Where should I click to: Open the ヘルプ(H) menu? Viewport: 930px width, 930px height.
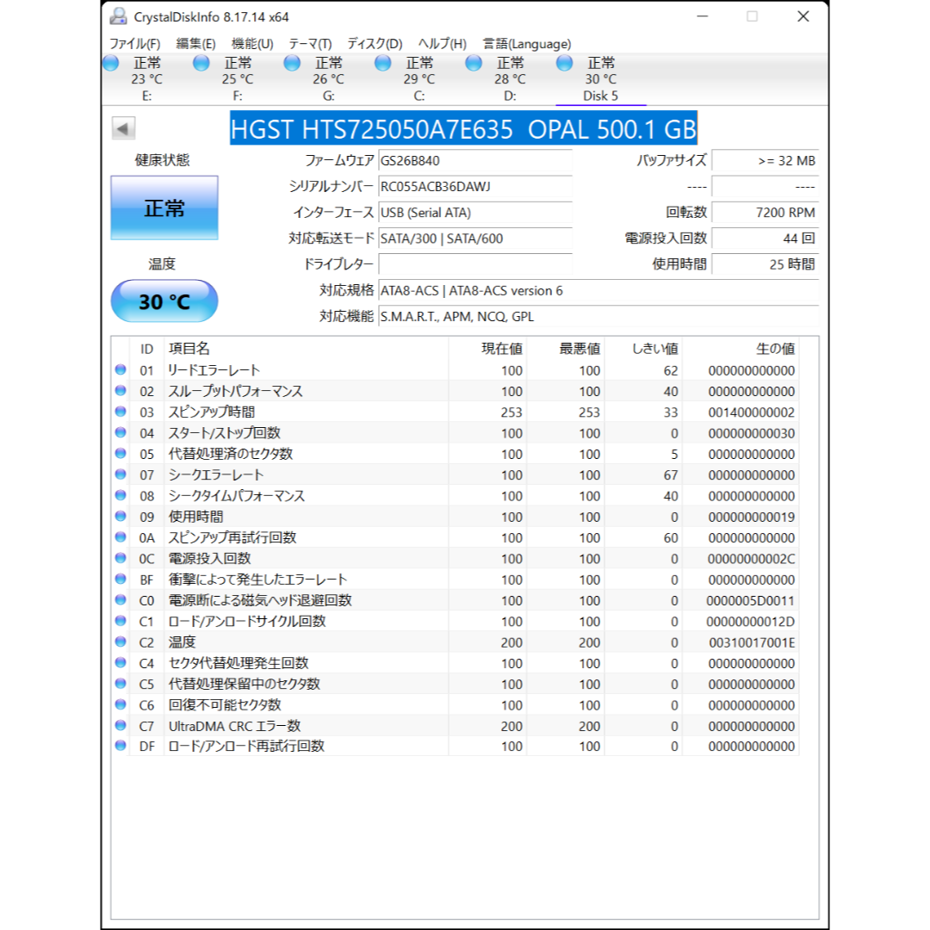pyautogui.click(x=443, y=44)
